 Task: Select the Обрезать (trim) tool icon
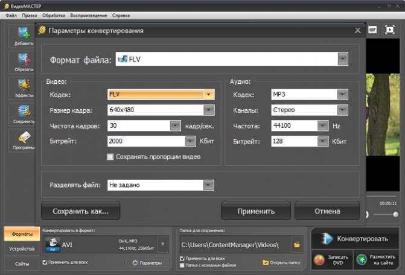click(24, 59)
